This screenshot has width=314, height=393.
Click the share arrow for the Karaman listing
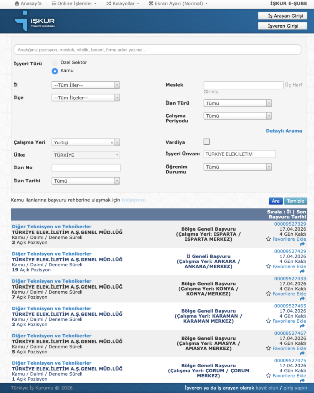tap(302, 327)
